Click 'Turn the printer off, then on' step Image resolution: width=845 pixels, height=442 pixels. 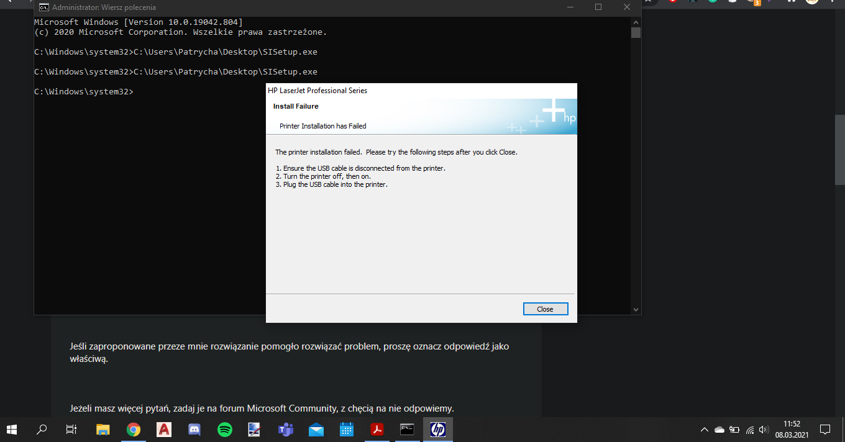click(x=323, y=176)
